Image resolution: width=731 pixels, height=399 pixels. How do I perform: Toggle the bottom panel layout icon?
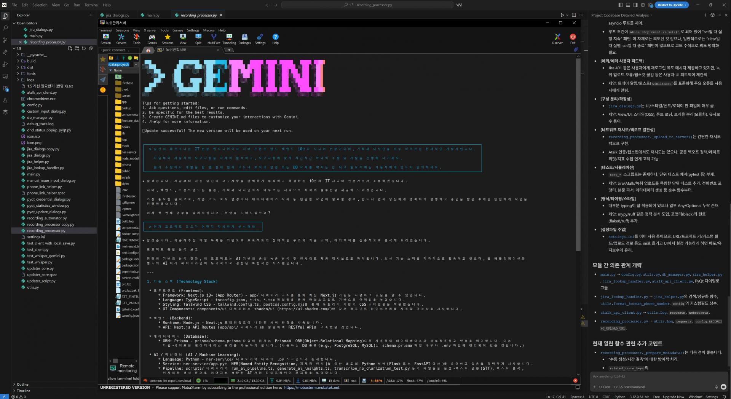(x=628, y=5)
